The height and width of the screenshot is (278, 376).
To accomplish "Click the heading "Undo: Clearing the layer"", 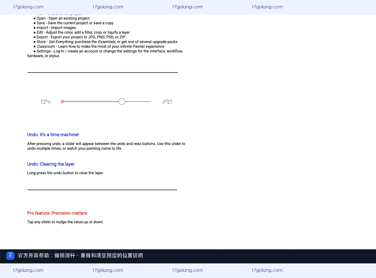I will click(x=51, y=164).
